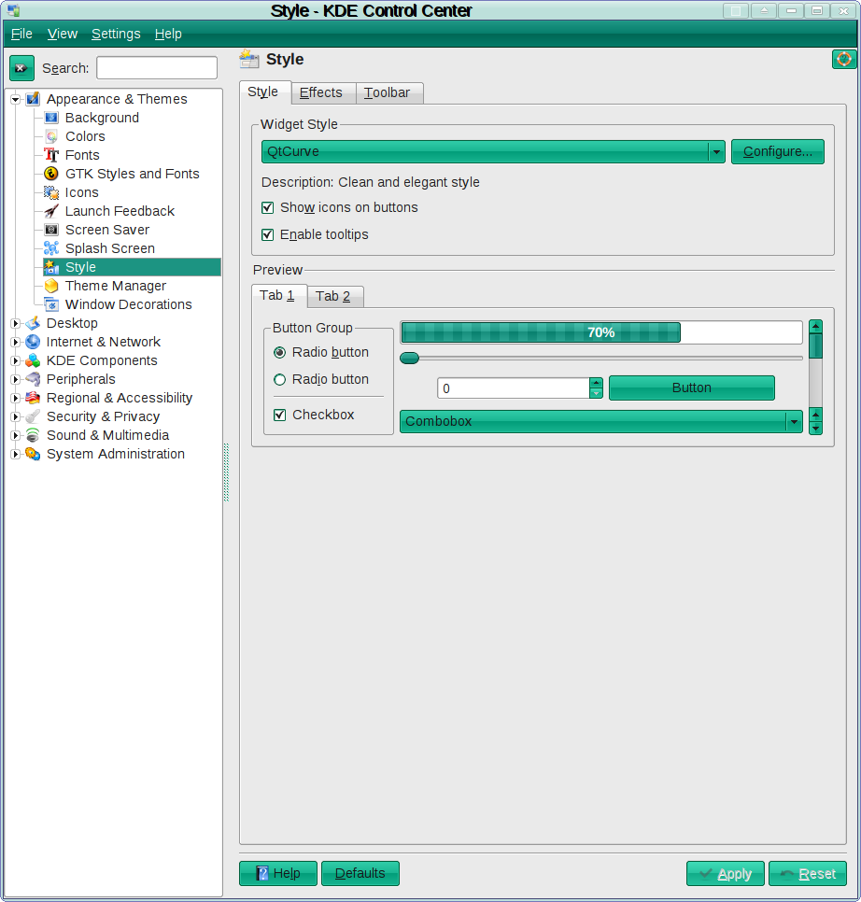Expand the KDE Components node
Viewport: 861px width, 902px height.
click(x=16, y=361)
